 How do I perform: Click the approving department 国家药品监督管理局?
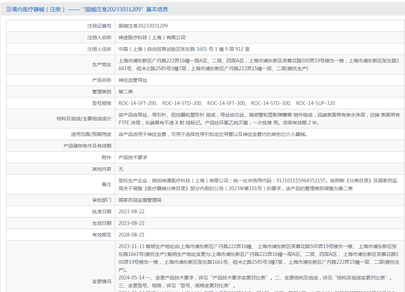coord(140,200)
